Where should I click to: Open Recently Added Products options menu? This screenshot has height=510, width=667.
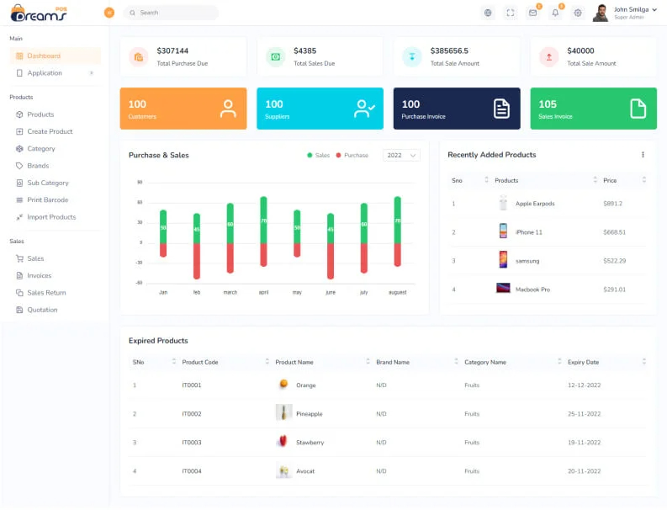[x=643, y=155]
